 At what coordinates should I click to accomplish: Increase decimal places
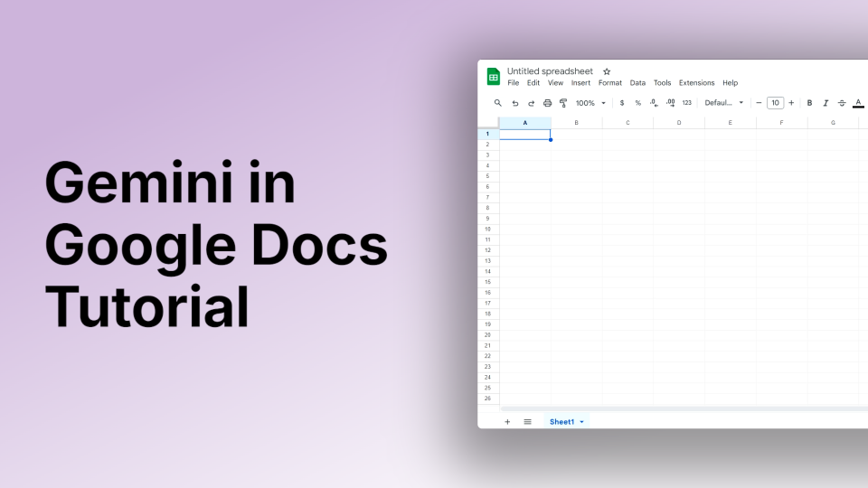(670, 103)
